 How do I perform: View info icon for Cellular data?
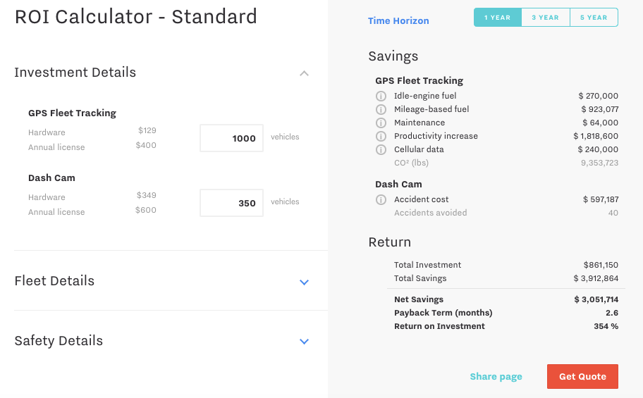click(381, 149)
